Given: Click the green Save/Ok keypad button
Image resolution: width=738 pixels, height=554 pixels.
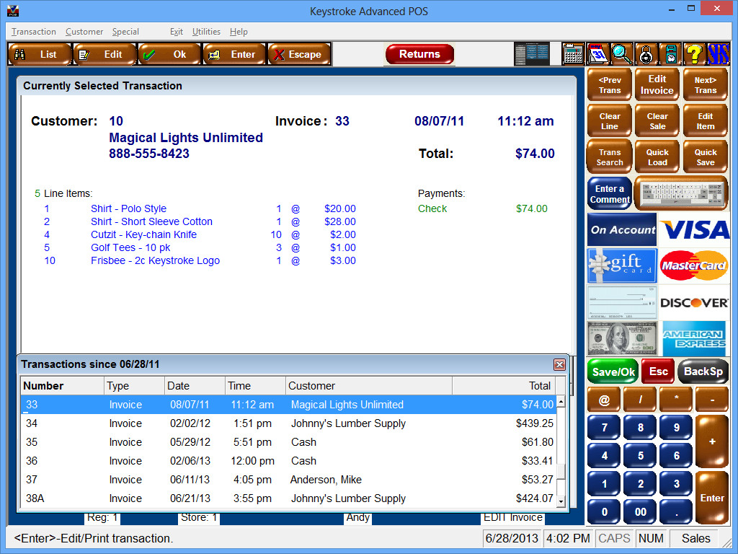Looking at the screenshot, I should pyautogui.click(x=613, y=371).
